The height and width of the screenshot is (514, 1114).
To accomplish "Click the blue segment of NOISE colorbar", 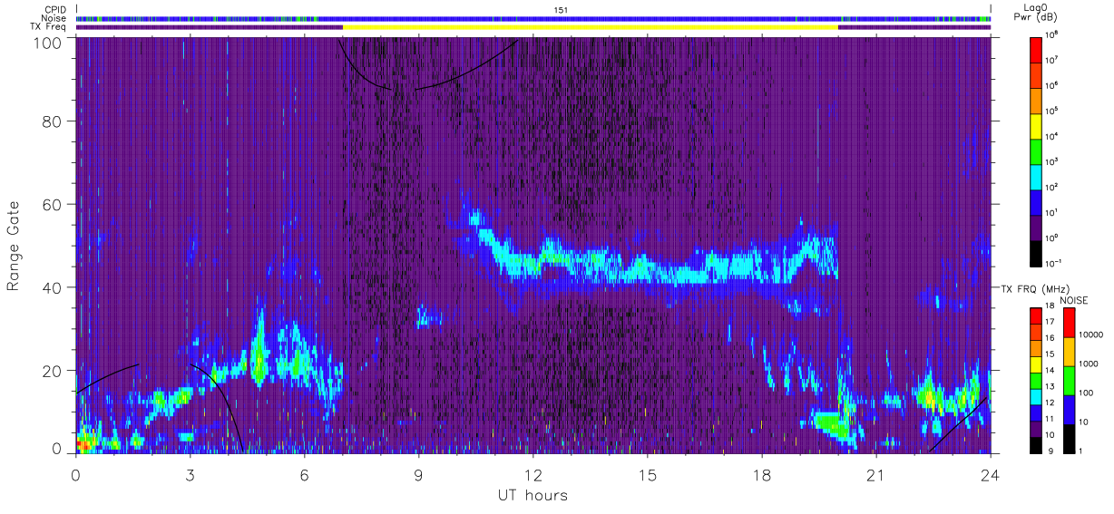I will (x=1069, y=409).
